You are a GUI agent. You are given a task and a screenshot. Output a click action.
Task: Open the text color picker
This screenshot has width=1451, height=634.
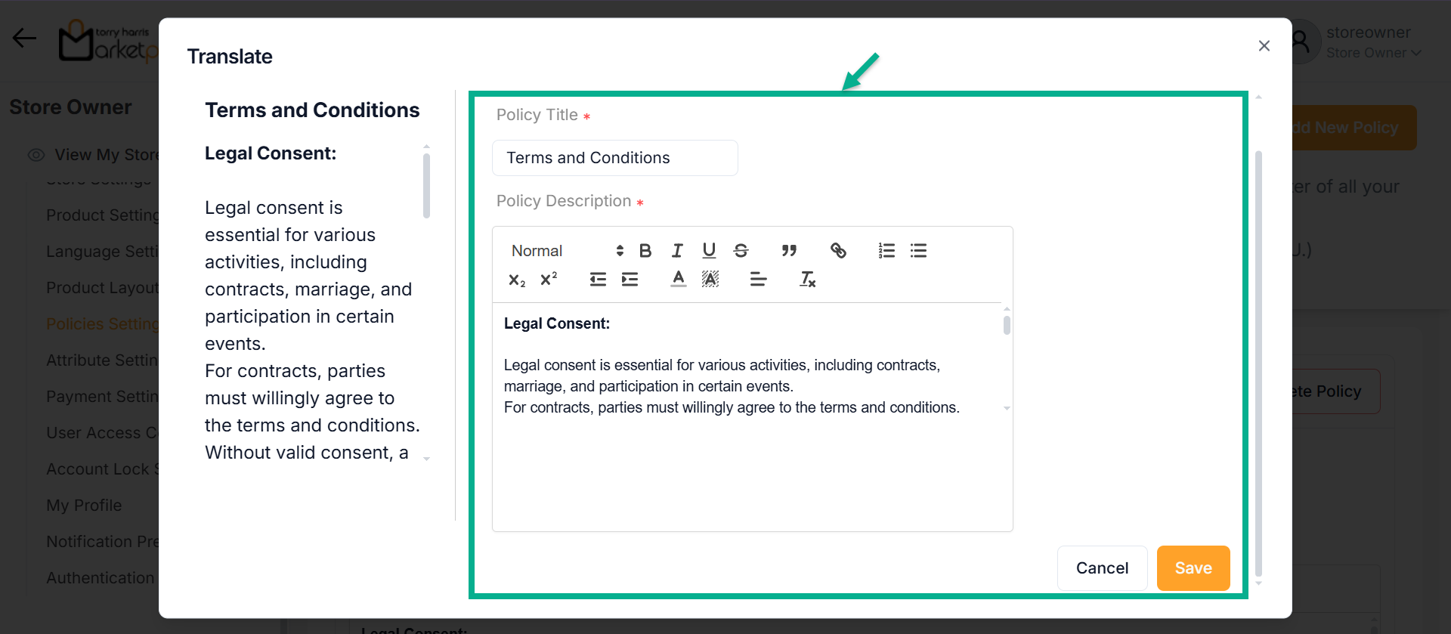(679, 280)
